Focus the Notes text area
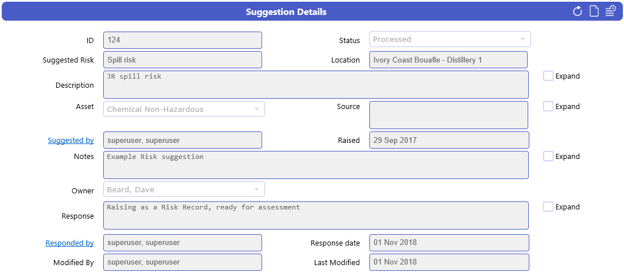 click(x=316, y=165)
